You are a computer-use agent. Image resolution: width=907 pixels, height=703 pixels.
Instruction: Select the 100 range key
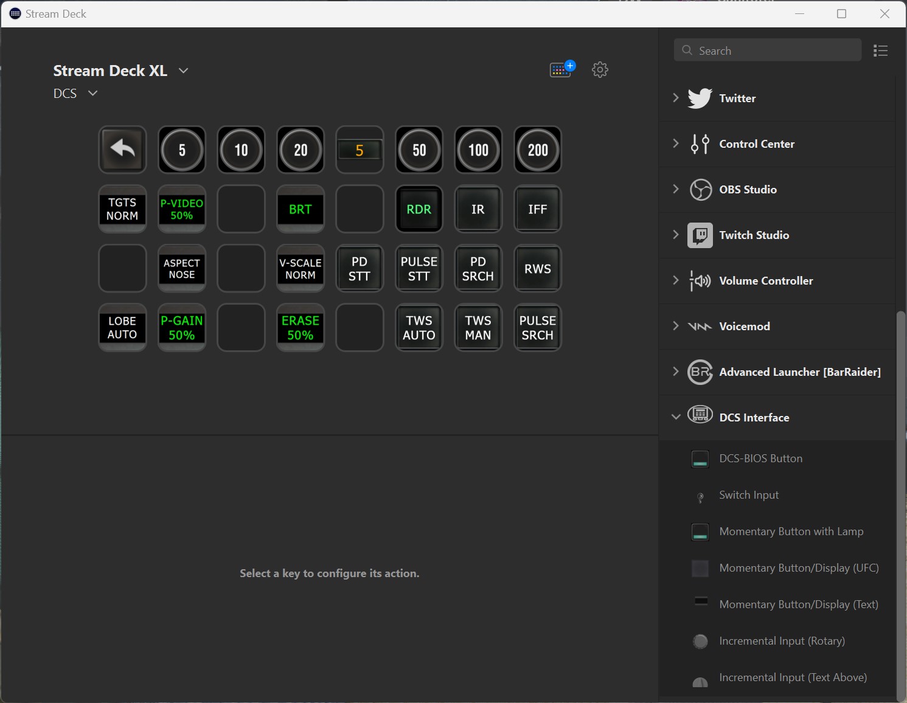pos(478,150)
